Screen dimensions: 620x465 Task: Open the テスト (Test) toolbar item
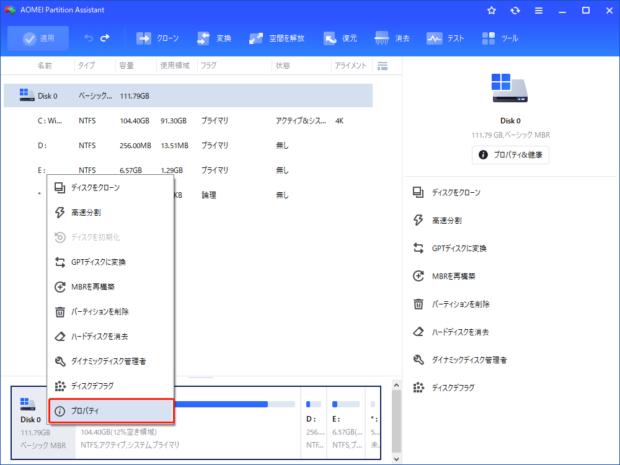[x=445, y=38]
